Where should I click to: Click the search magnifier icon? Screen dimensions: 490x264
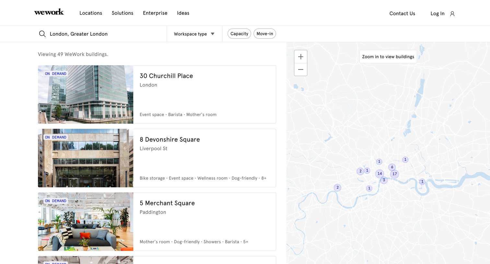coord(42,34)
